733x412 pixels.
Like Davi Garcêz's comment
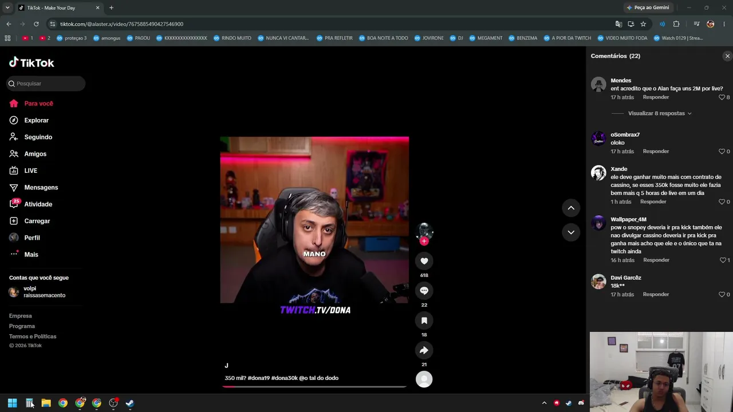click(722, 295)
